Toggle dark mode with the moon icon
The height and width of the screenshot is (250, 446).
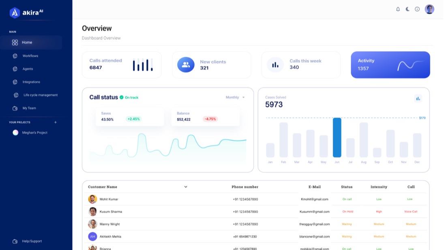click(407, 9)
